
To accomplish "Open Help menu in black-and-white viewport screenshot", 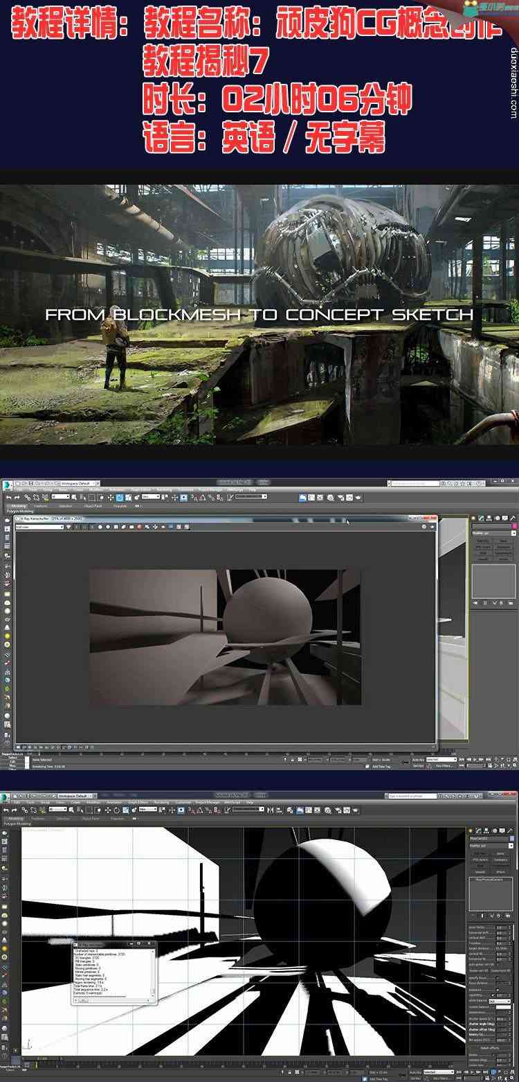I will (251, 802).
